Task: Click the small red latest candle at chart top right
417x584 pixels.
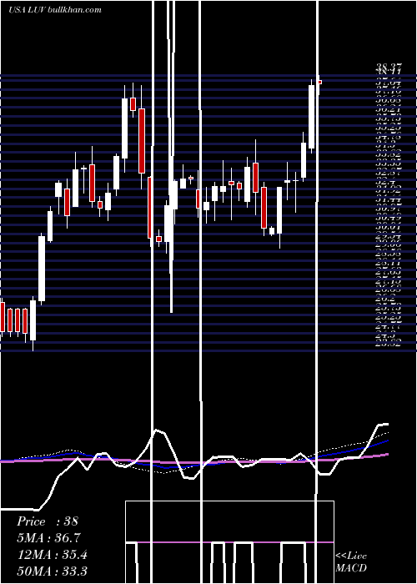Action: click(x=319, y=82)
